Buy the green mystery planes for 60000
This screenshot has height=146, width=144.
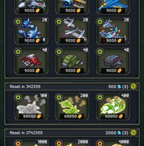72,107
